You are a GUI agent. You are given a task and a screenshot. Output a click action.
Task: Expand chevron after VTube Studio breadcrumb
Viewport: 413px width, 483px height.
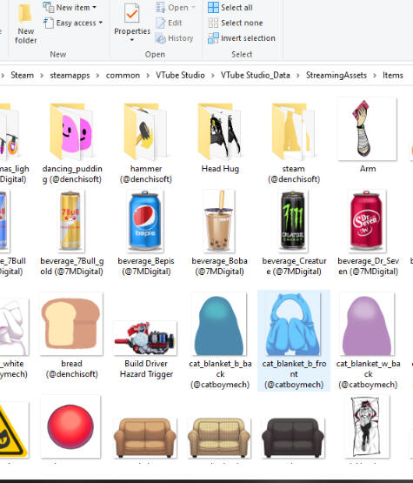click(213, 76)
